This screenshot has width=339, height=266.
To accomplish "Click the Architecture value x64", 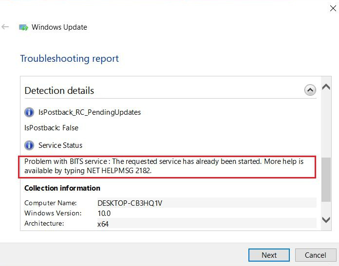I will click(x=103, y=224).
